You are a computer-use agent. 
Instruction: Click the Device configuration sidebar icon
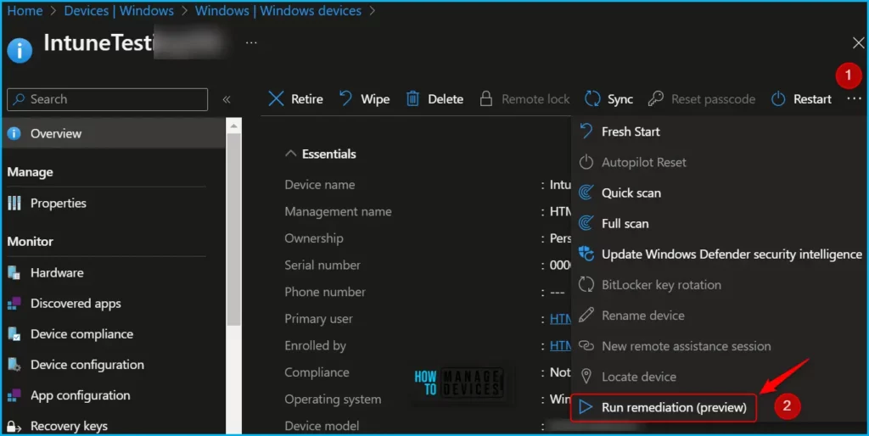pyautogui.click(x=14, y=365)
